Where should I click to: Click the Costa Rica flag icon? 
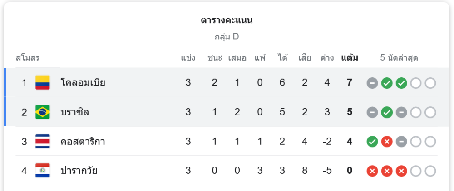[43, 141]
